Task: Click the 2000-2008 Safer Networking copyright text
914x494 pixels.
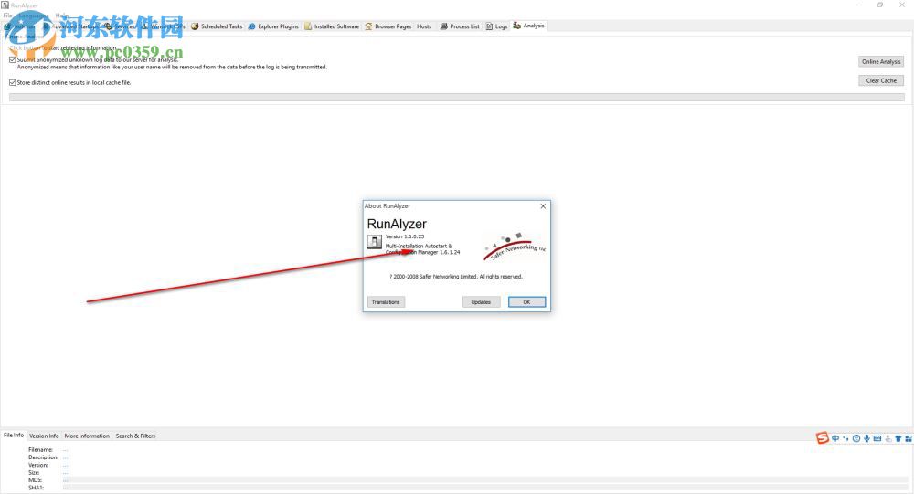Action: pyautogui.click(x=456, y=277)
